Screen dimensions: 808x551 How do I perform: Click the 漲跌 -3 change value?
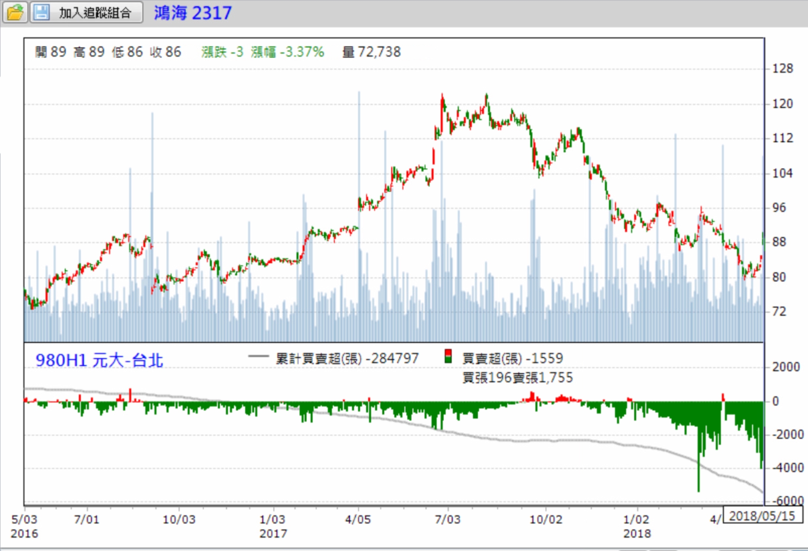coord(222,52)
